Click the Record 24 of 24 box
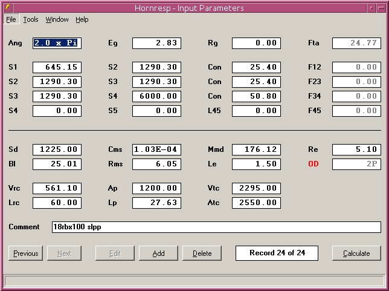The width and height of the screenshot is (389, 291). [x=277, y=253]
